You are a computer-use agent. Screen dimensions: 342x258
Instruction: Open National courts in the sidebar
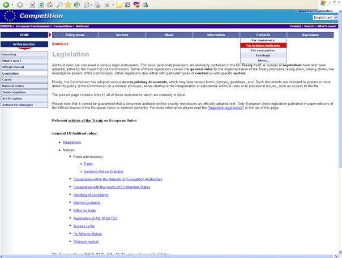point(24,86)
